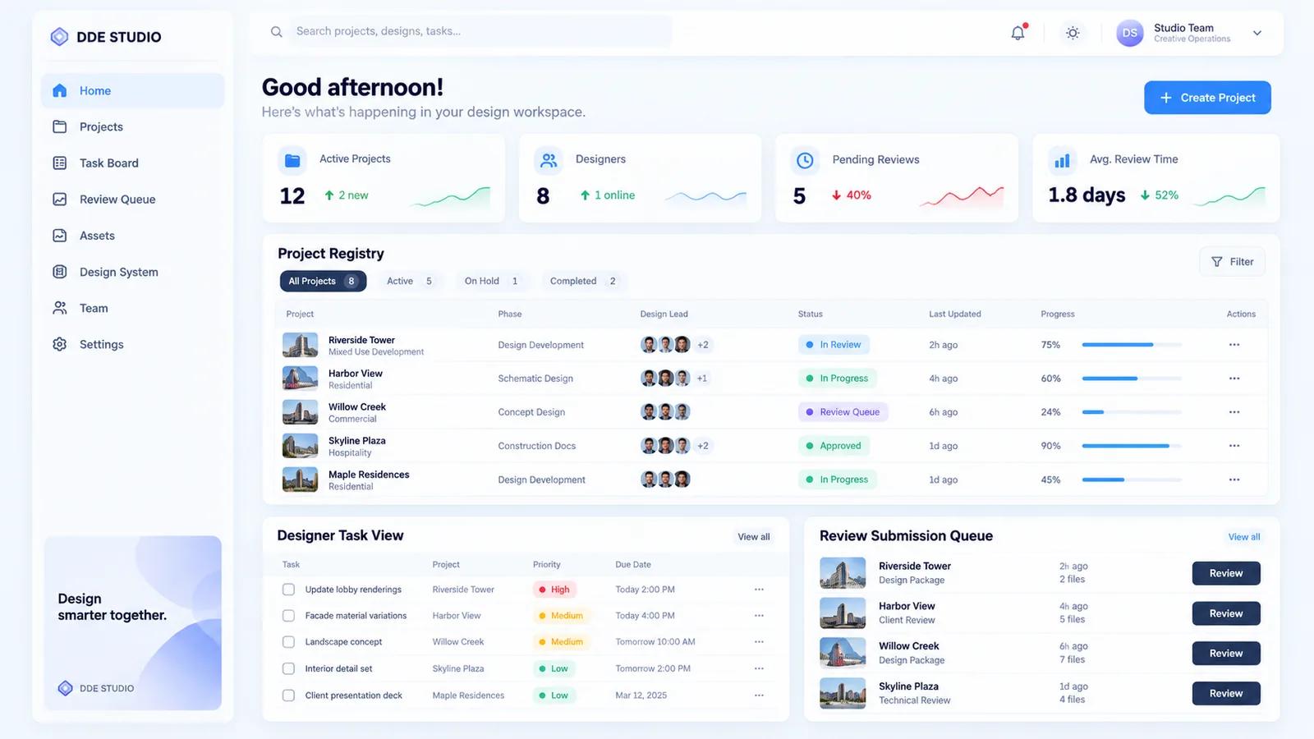Open actions menu for Riverside Tower row
Screen dimensions: 1314x739
point(1234,345)
